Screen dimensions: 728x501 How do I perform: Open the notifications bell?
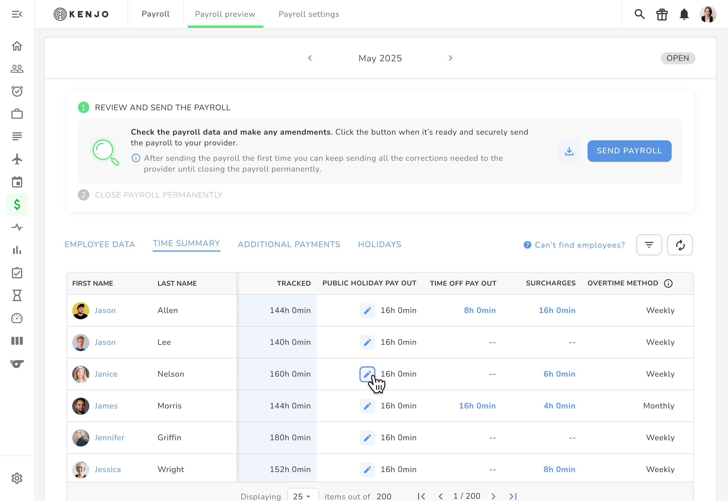point(684,14)
